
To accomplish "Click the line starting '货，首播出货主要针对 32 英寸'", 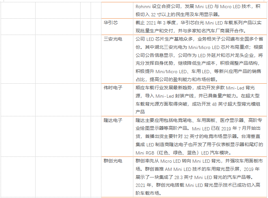I will [198, 137].
